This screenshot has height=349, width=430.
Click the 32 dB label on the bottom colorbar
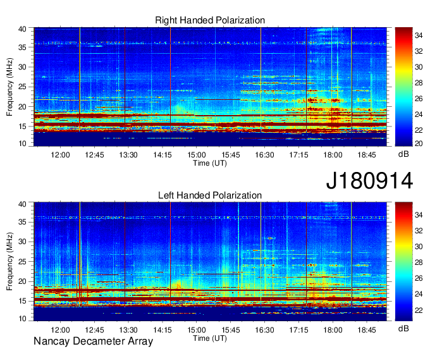(419, 231)
